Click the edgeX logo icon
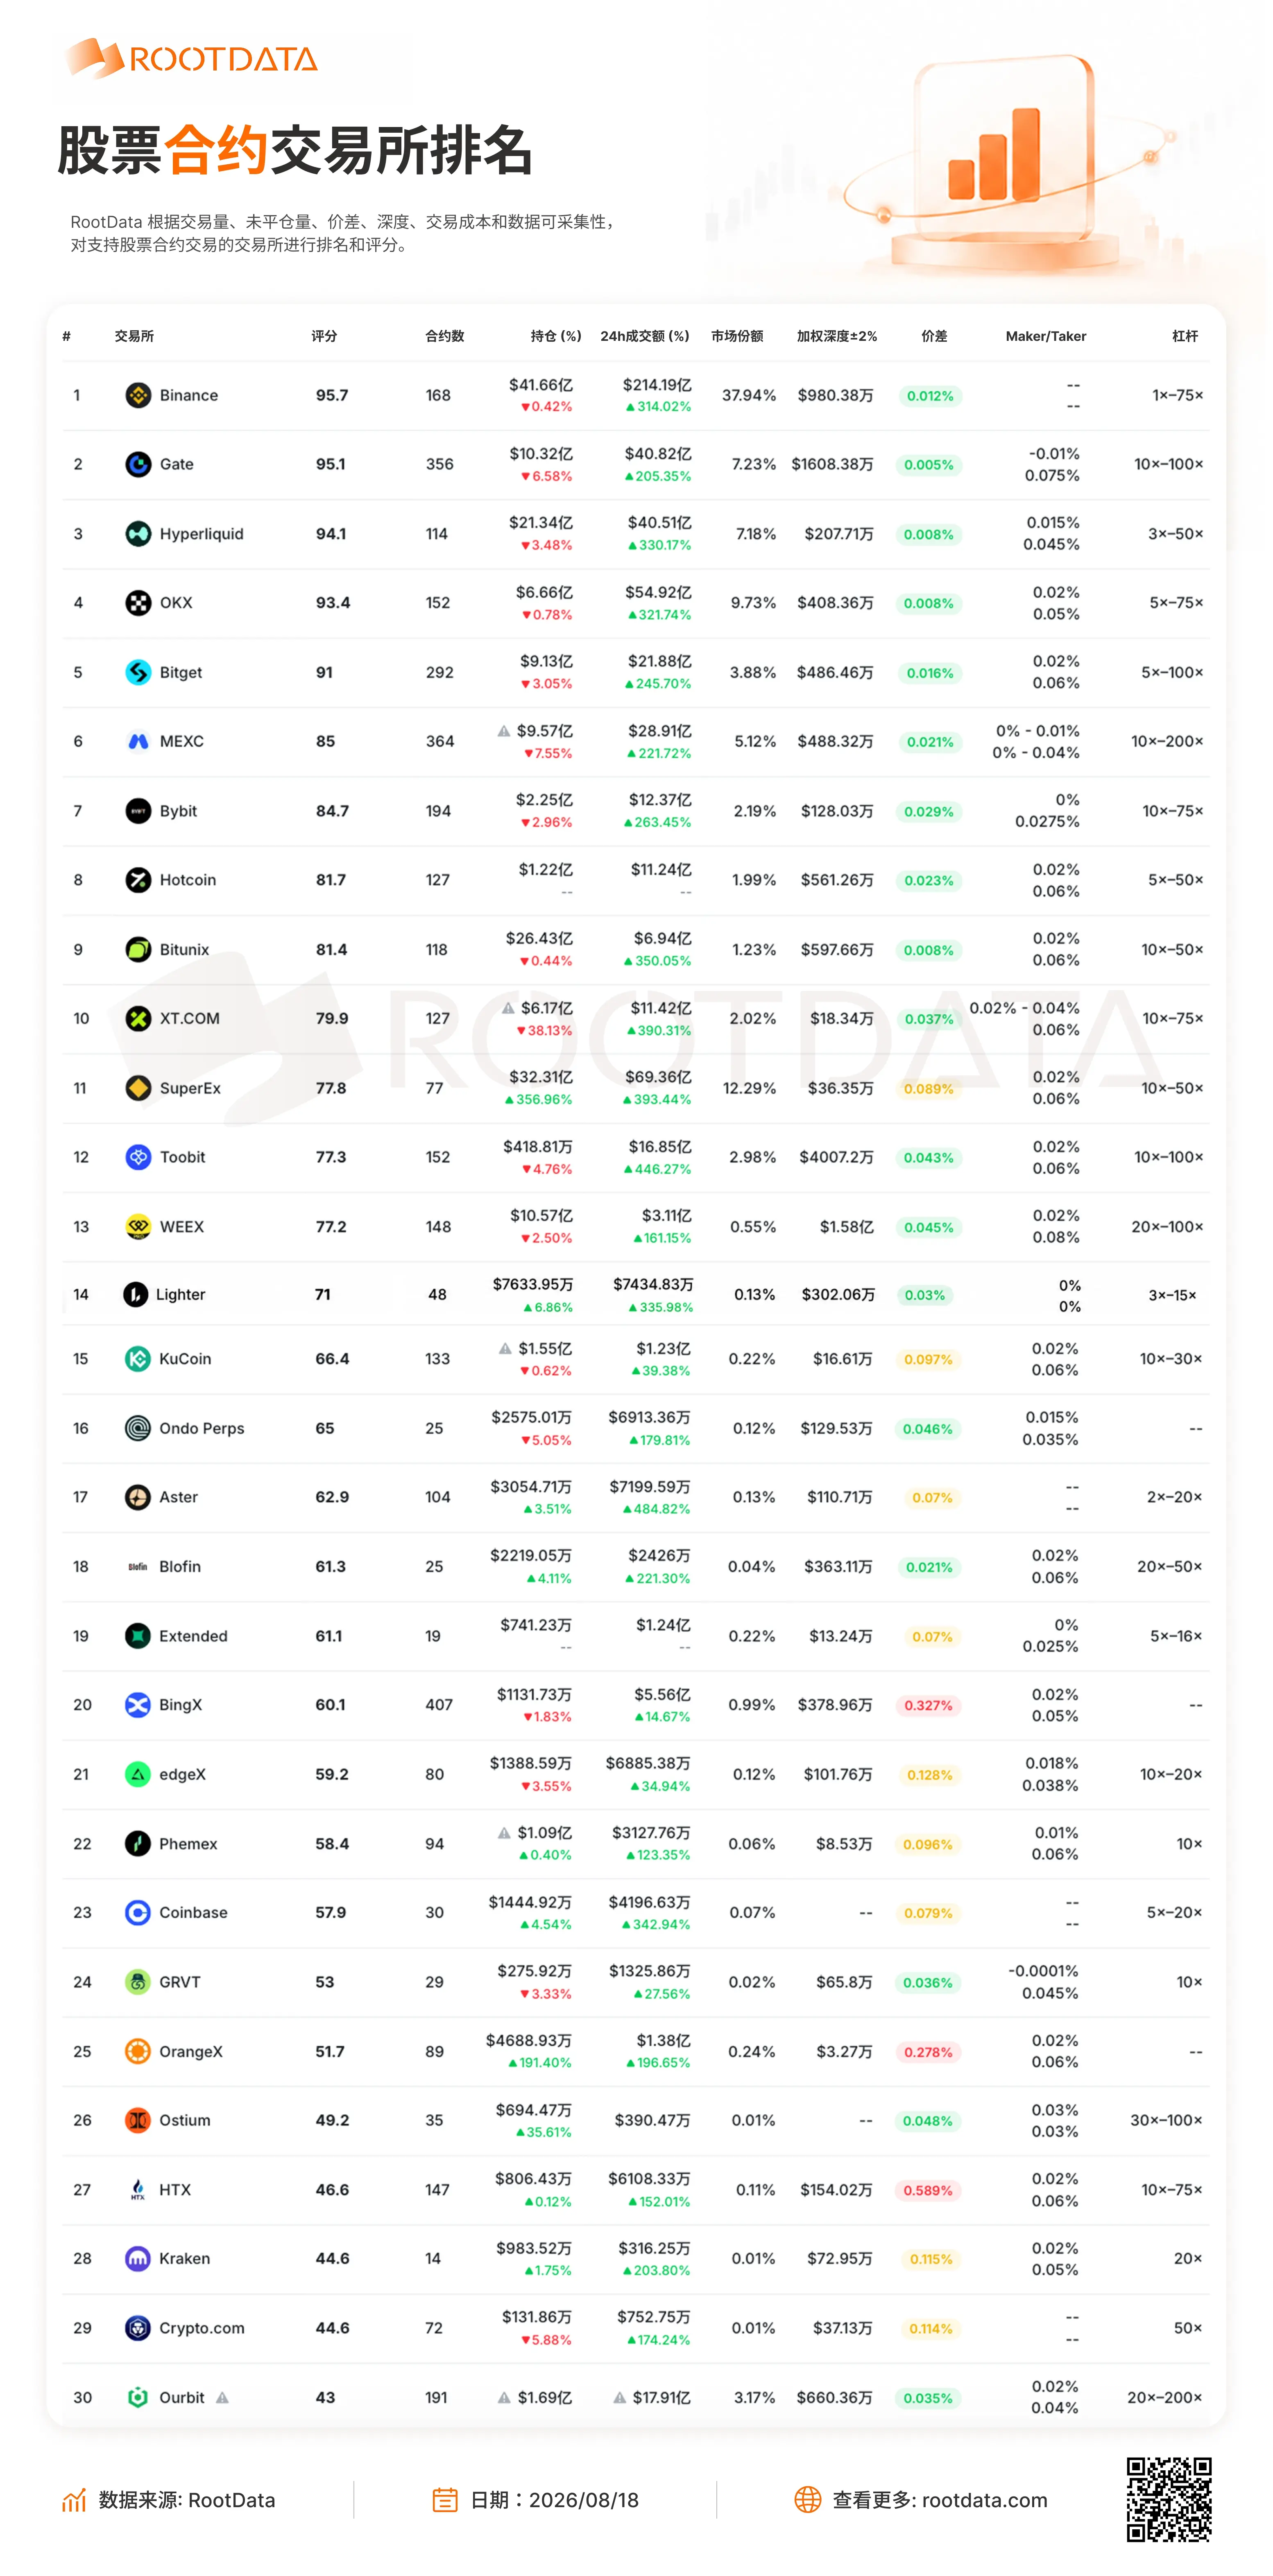 click(x=138, y=1774)
